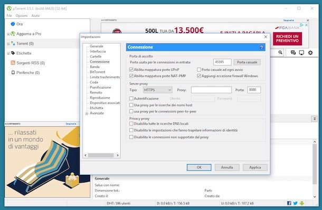Check Disabilita impostazioni che fanno trapelare identità
Screen dimensions: 322x210
[x=131, y=130]
